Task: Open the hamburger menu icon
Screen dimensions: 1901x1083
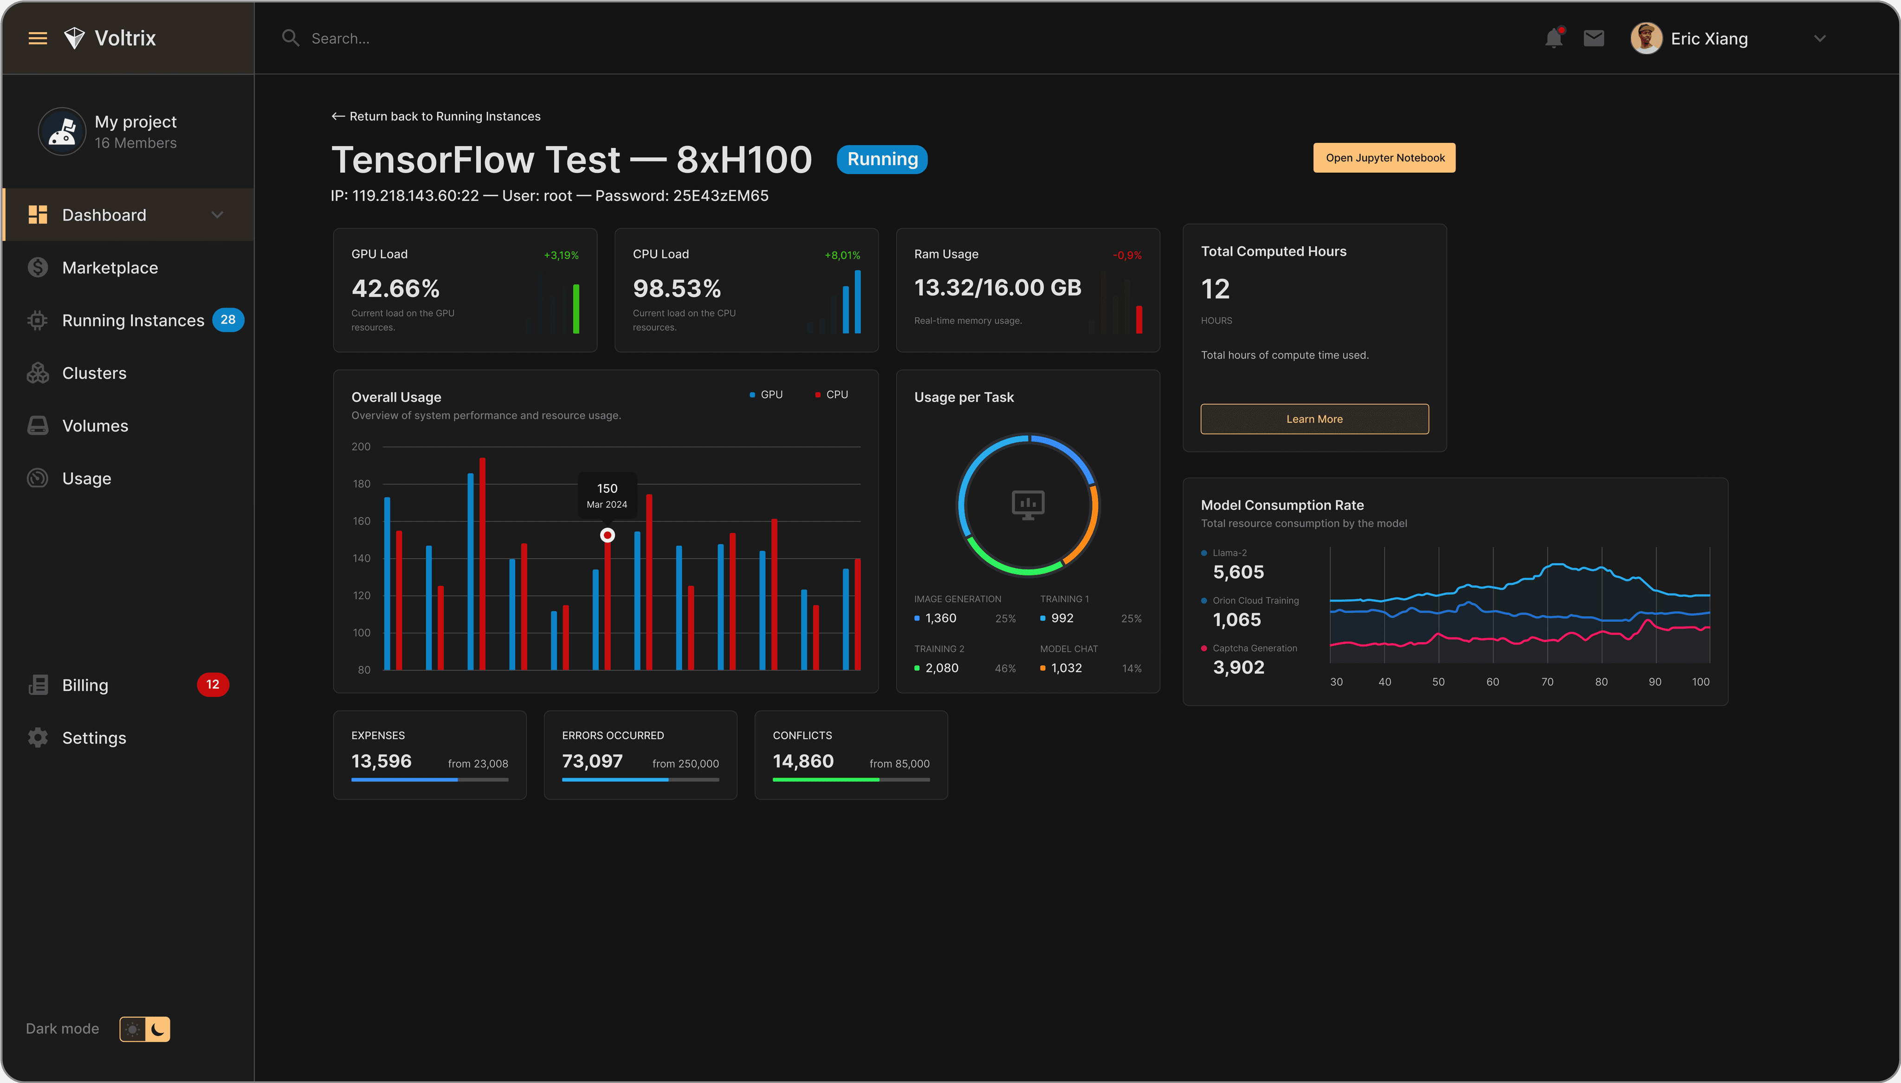Action: pos(37,38)
